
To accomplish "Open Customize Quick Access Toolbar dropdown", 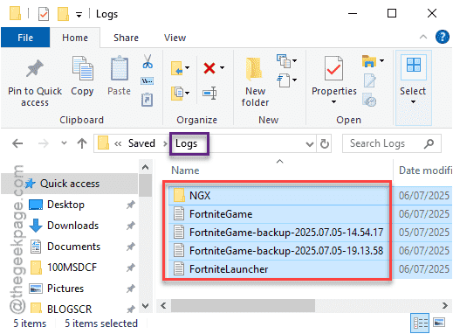I will coord(79,15).
